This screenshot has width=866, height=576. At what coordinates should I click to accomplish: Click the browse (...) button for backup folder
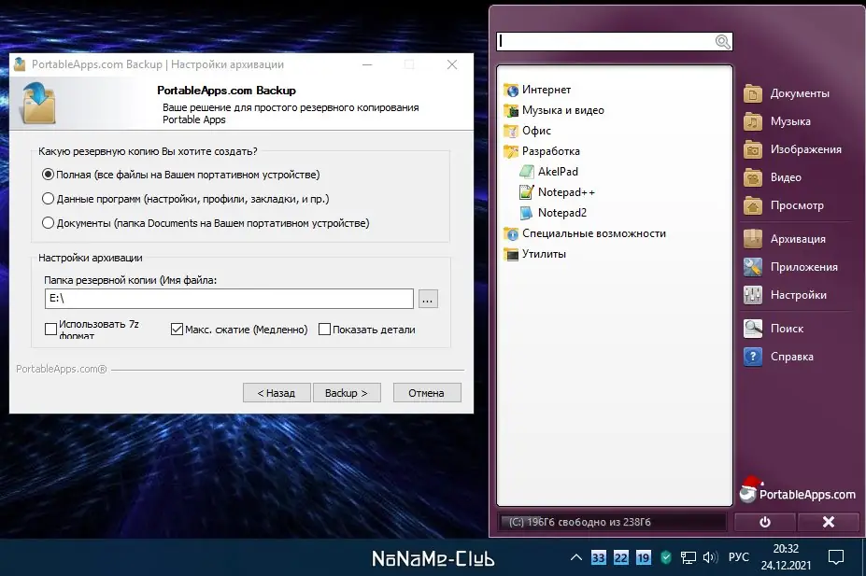click(428, 299)
